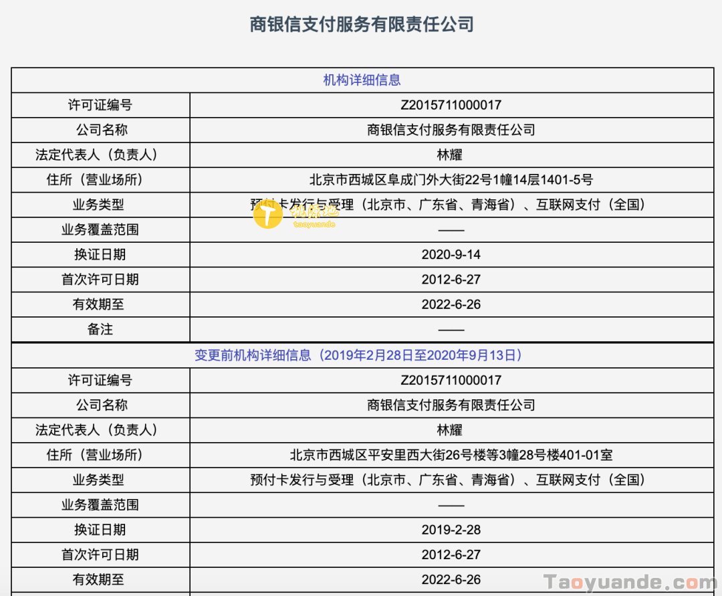Select 林耀 in the 机构详细信息 section
Image resolution: width=722 pixels, height=596 pixels.
tap(449, 155)
